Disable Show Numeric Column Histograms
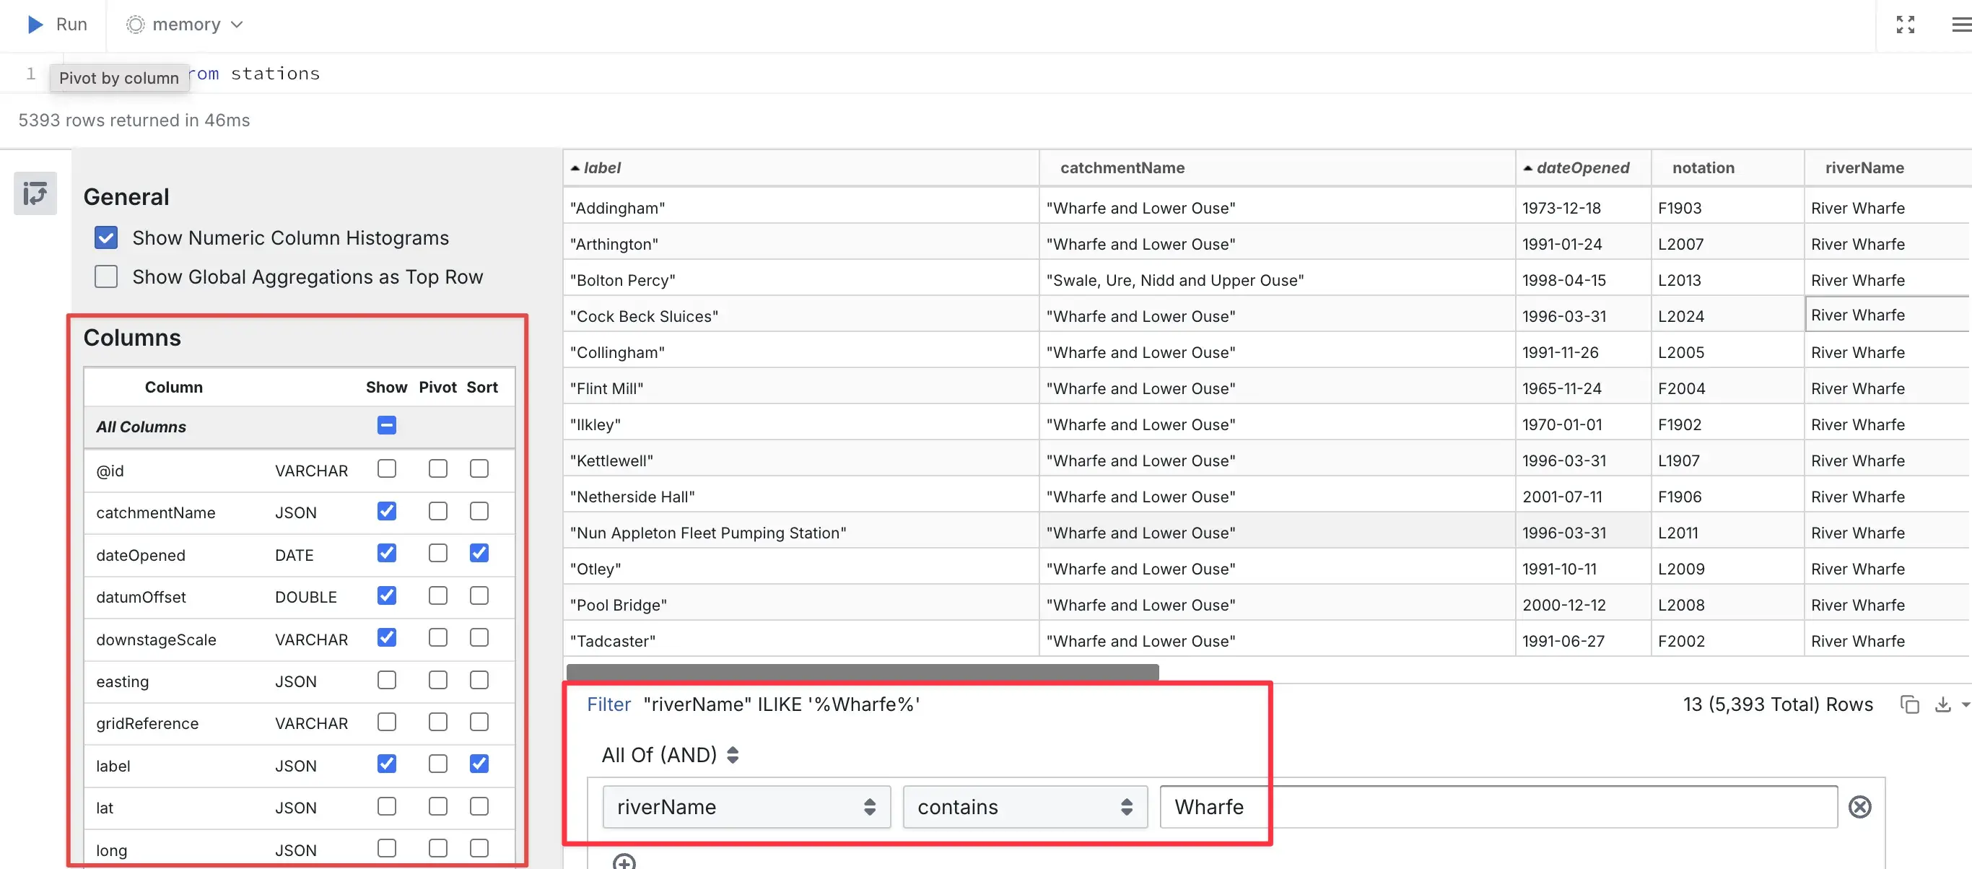1972x869 pixels. (106, 238)
